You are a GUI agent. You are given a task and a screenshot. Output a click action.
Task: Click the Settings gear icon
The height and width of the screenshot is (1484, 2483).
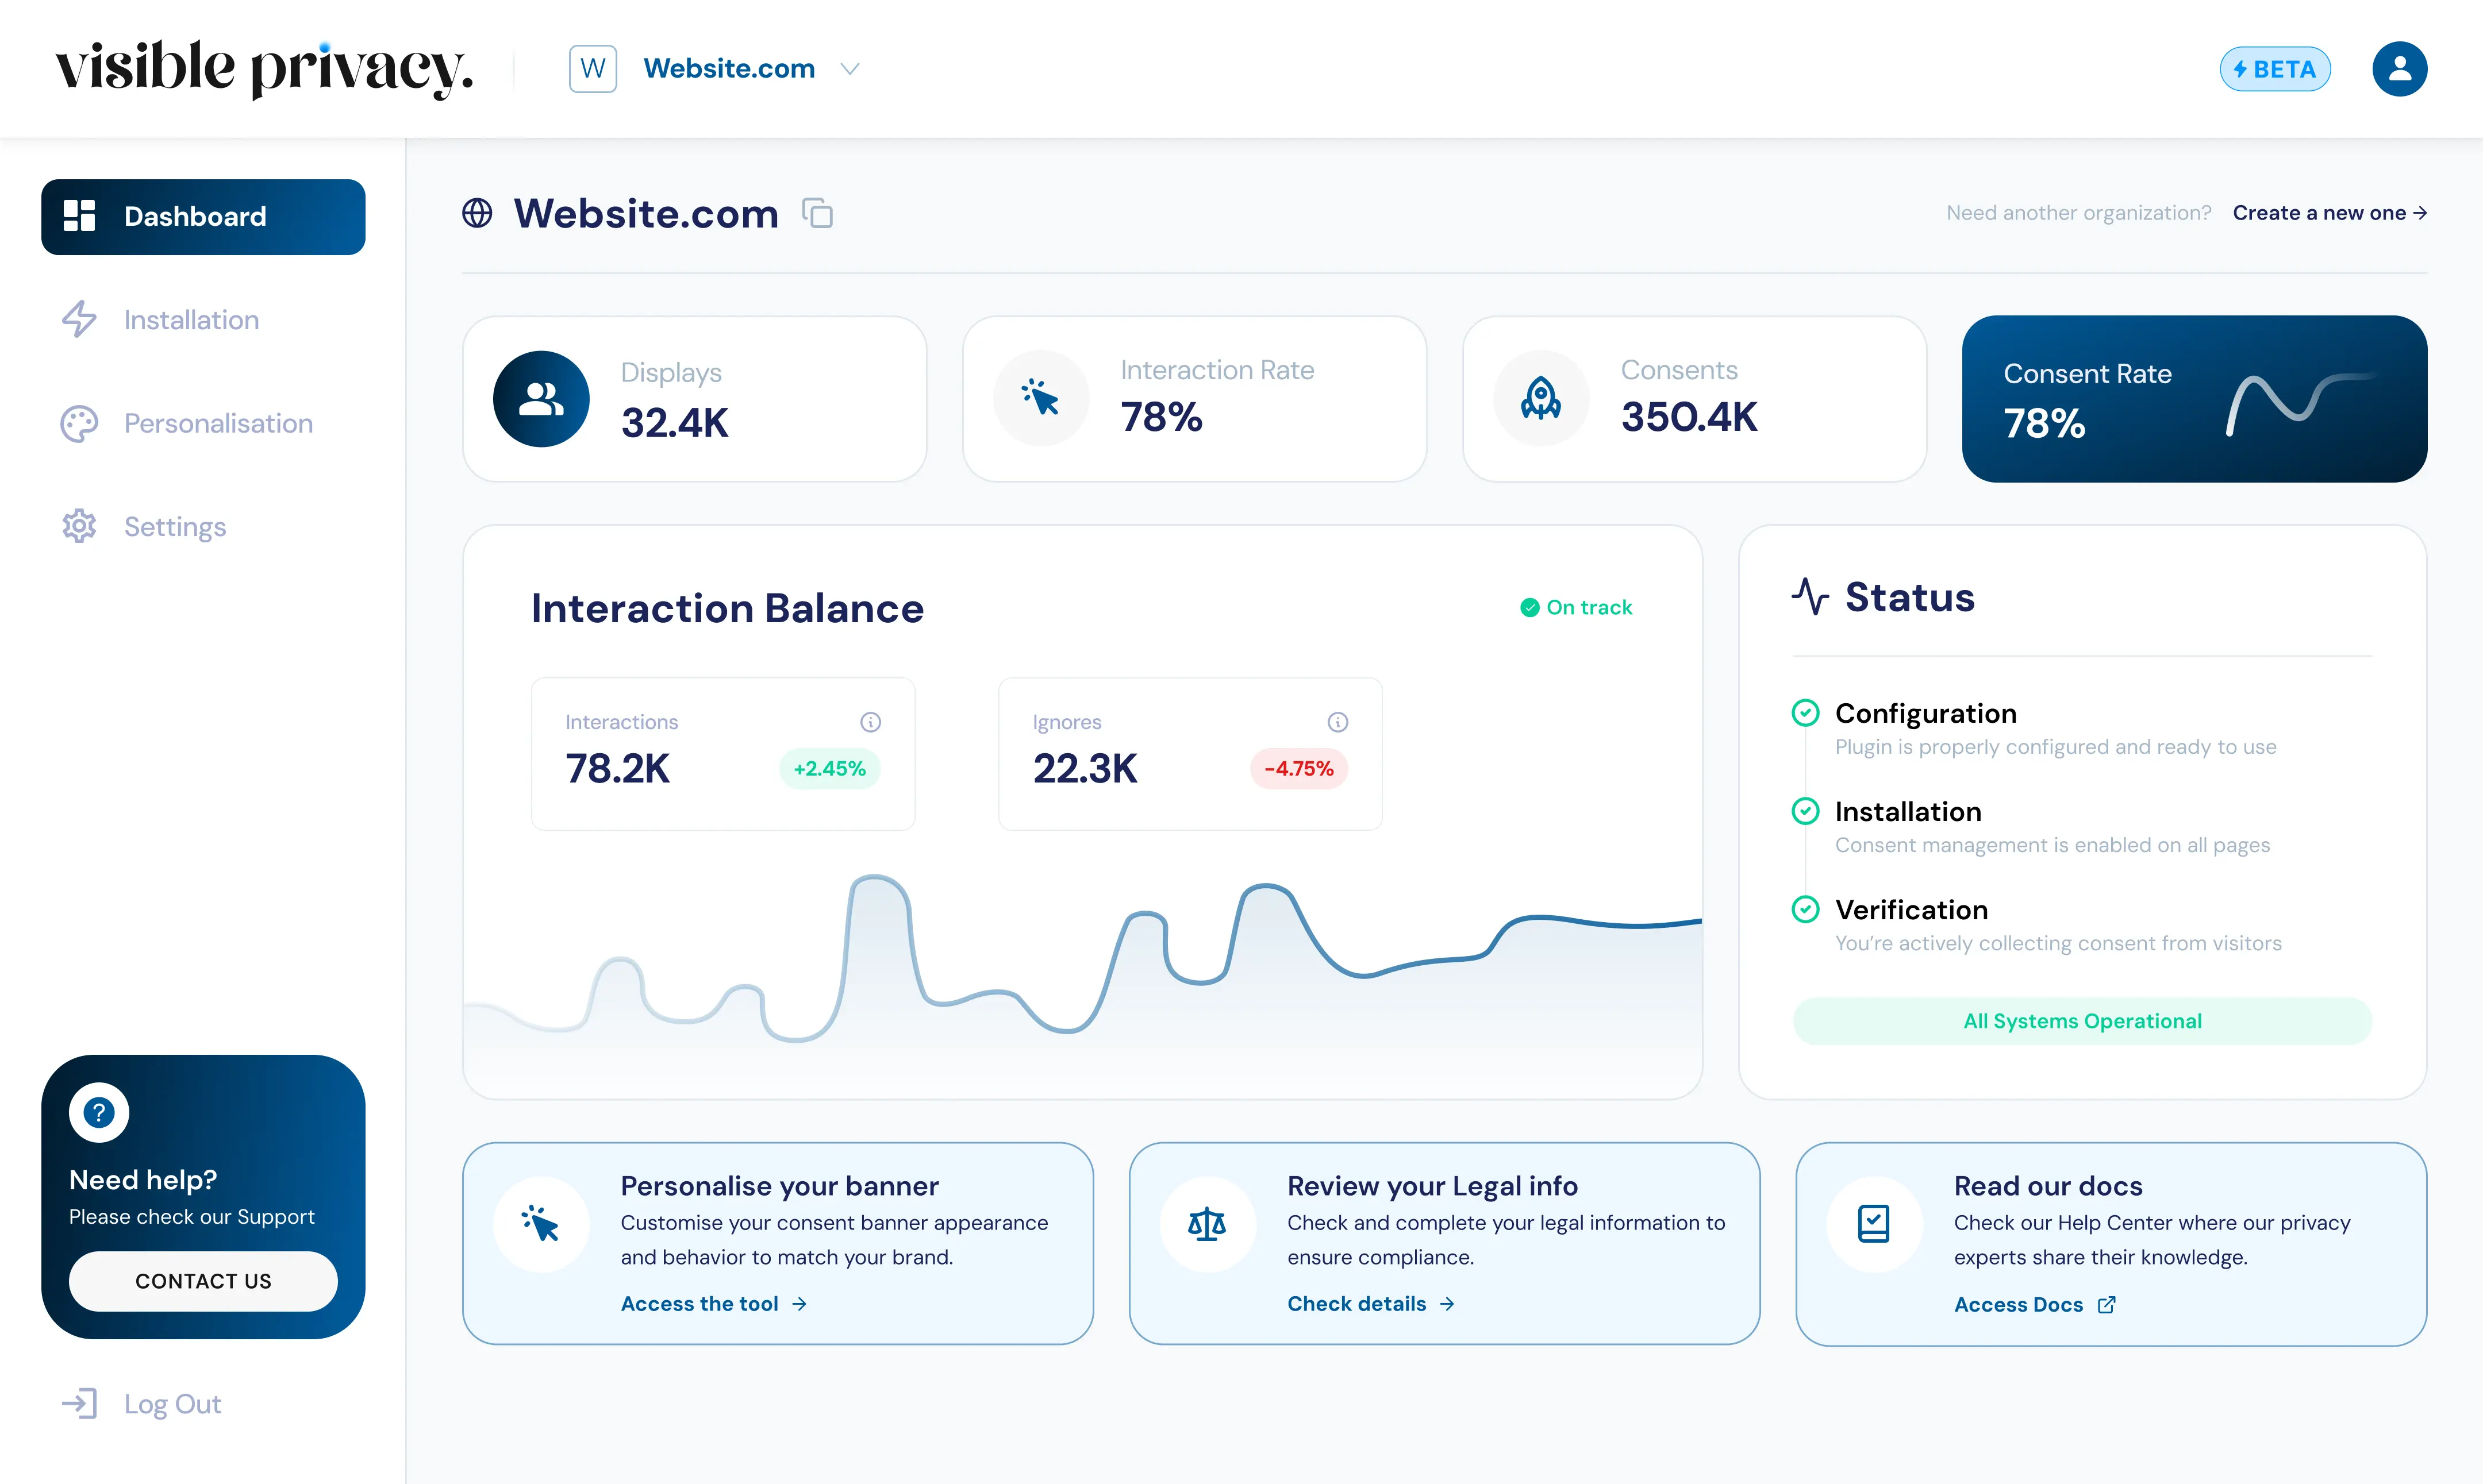point(79,527)
